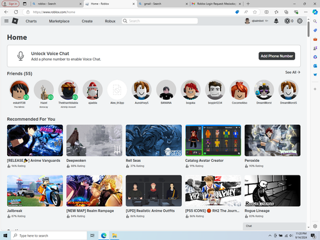Click Microsoft Edge on the taskbar
The image size is (320, 240).
[x=104, y=236]
